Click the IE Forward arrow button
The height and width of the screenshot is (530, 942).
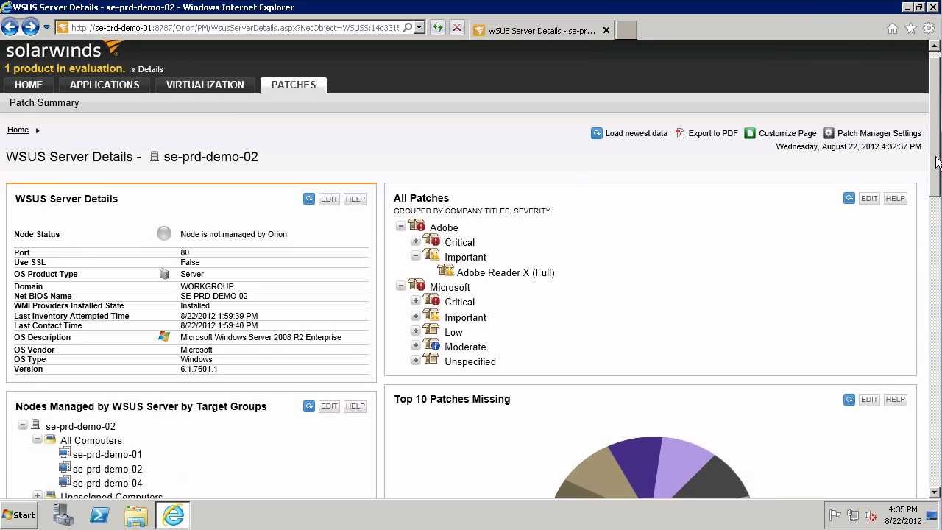pyautogui.click(x=30, y=28)
